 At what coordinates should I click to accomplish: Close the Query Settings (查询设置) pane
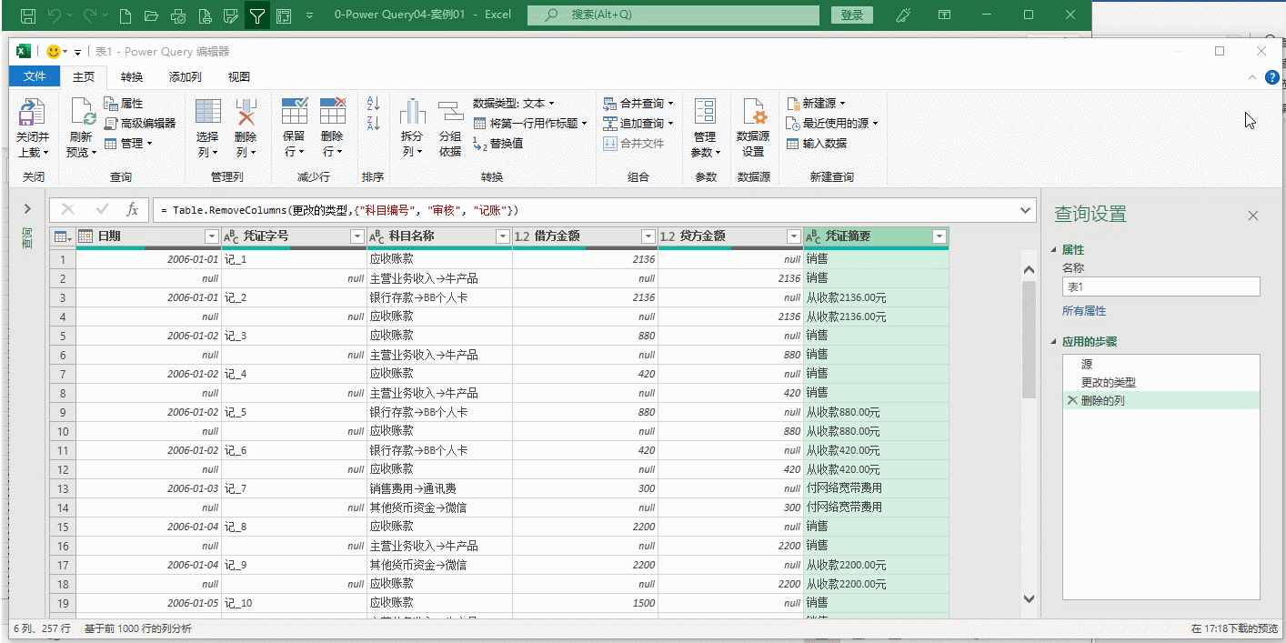pyautogui.click(x=1253, y=216)
